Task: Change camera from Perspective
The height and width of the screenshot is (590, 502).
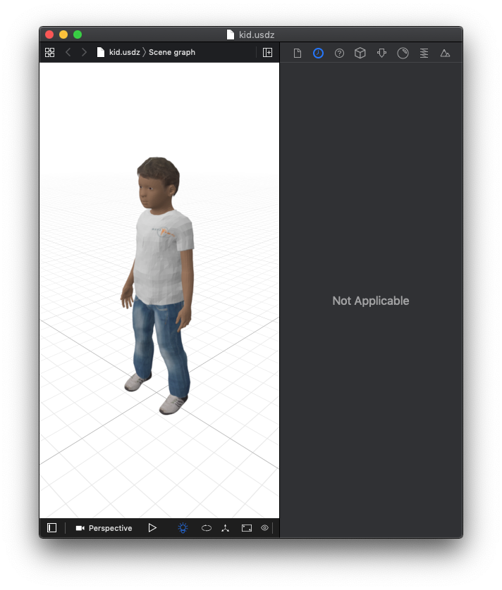Action: pyautogui.click(x=104, y=528)
